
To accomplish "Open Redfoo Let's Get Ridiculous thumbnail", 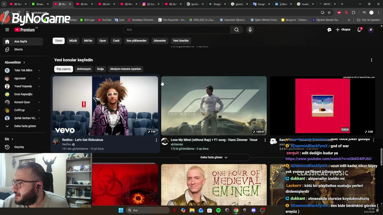I will pos(105,106).
